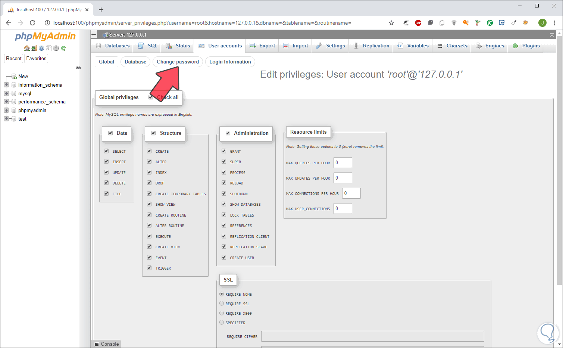563x348 pixels.
Task: Open the green K extension icon
Action: 490,23
